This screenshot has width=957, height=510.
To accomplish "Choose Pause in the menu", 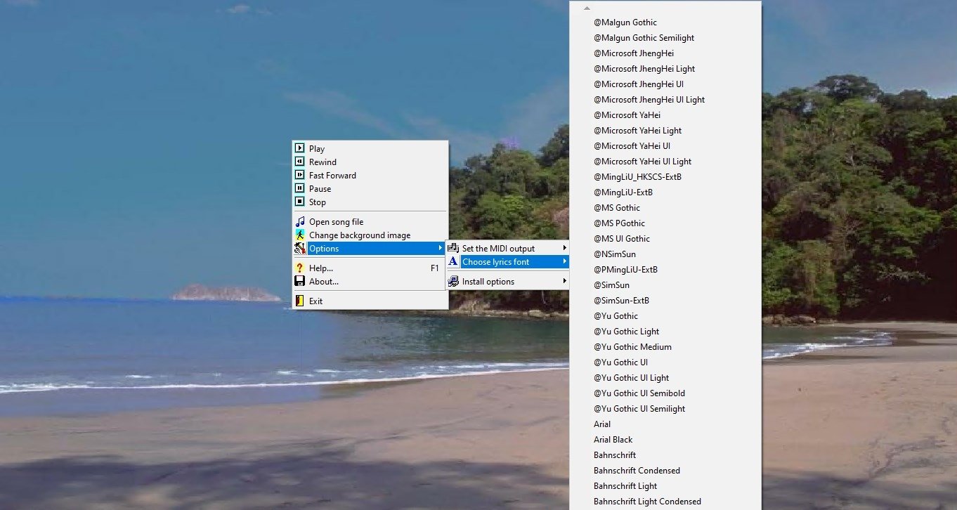I will (x=370, y=188).
